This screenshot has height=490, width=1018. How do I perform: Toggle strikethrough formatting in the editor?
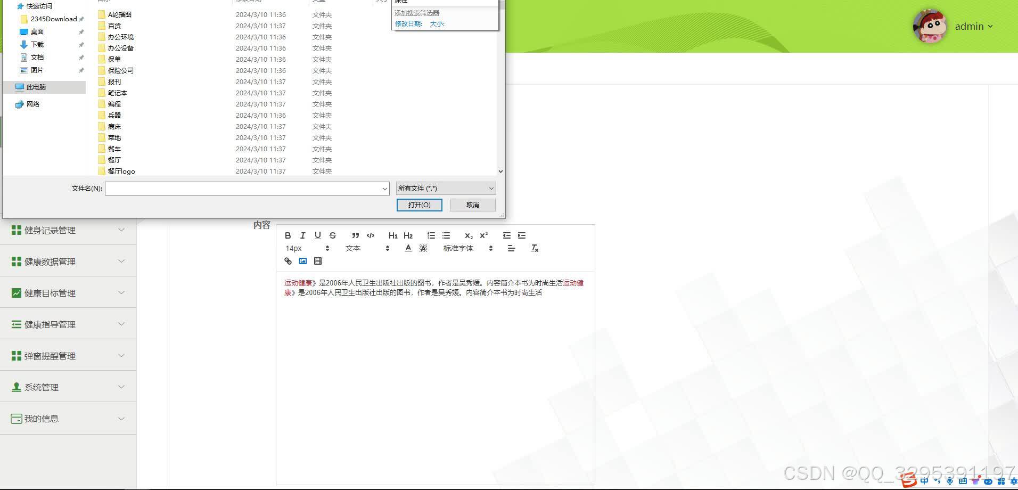333,235
